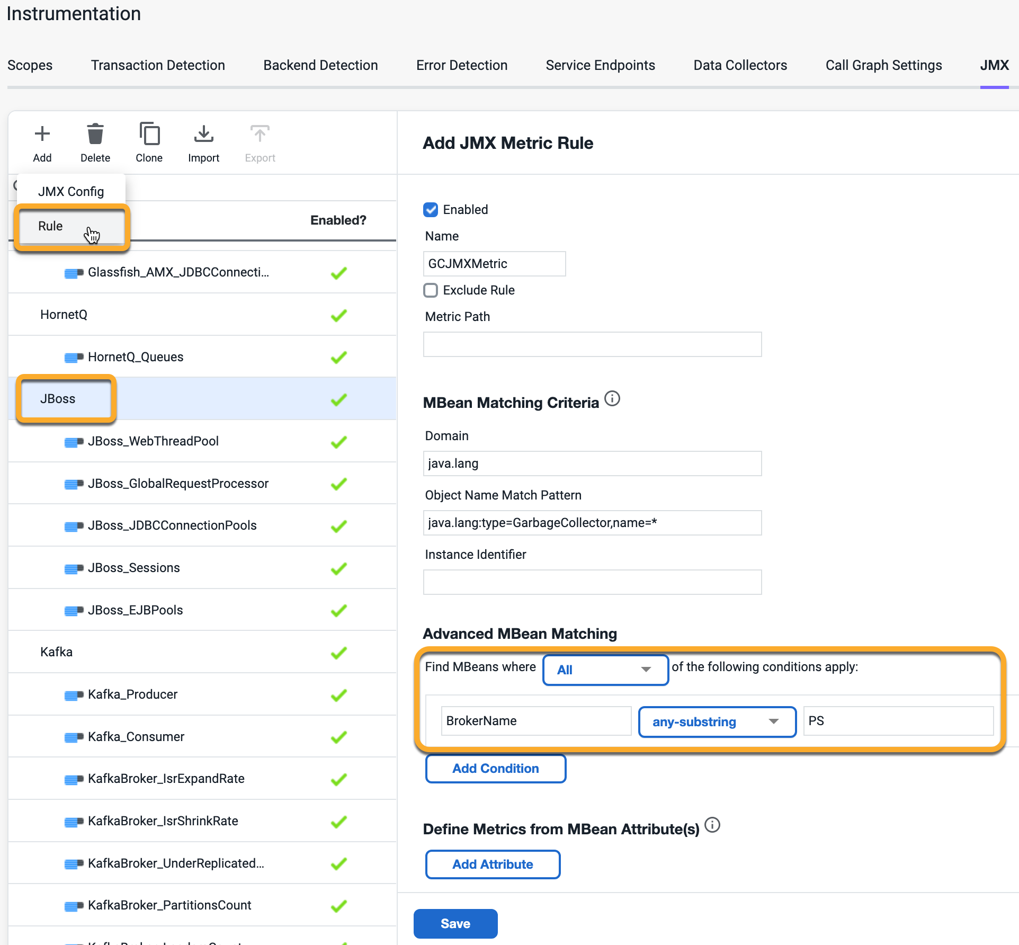Select the HornetQ configuration row
Image resolution: width=1019 pixels, height=945 pixels.
click(x=202, y=315)
